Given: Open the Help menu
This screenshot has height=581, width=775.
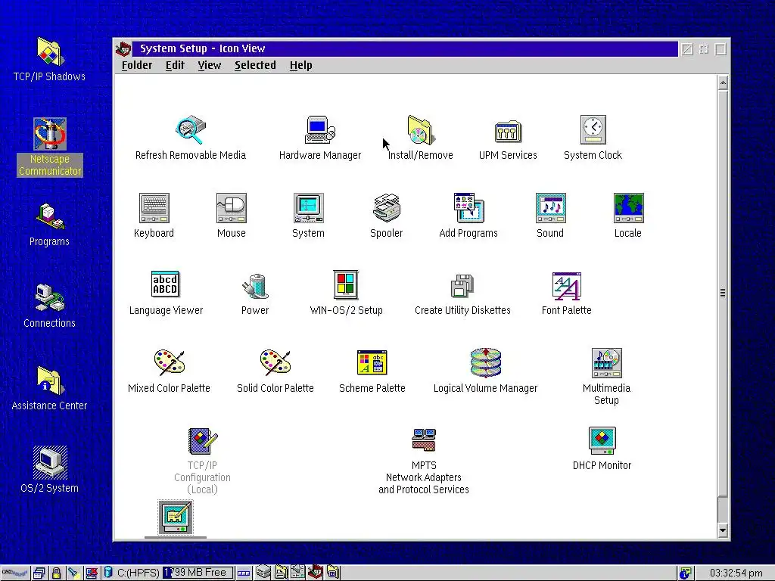Looking at the screenshot, I should coord(301,65).
